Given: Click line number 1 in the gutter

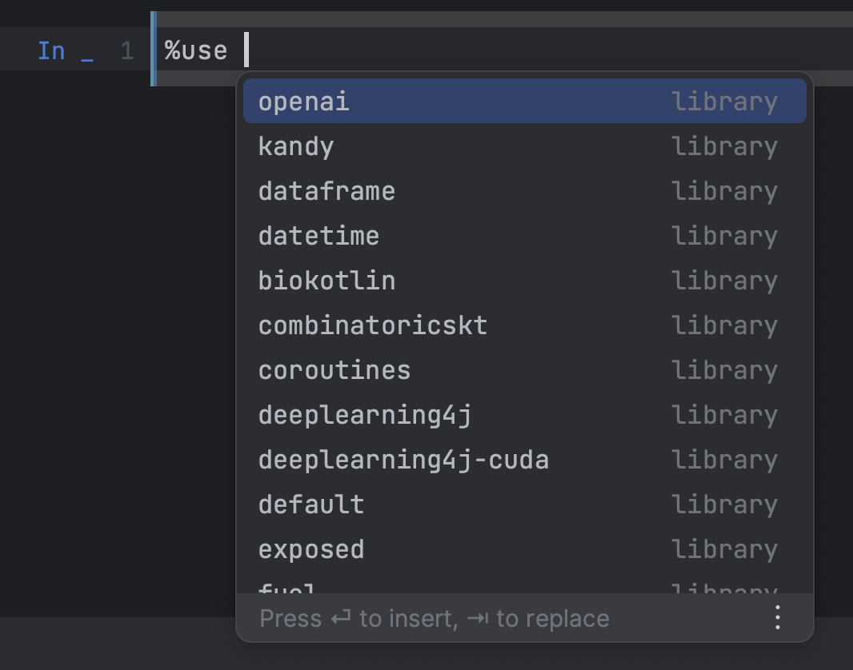Looking at the screenshot, I should (x=127, y=51).
